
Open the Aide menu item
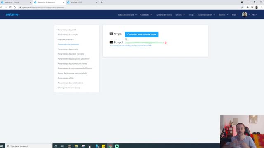click(x=234, y=15)
